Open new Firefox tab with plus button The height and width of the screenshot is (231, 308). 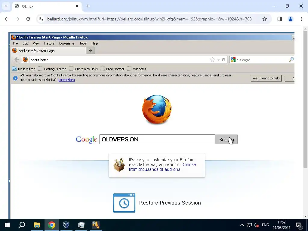point(90,51)
